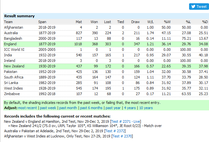The height and width of the screenshot is (142, 209).
Task: Open the Test # 2370 link
Action: (122, 136)
